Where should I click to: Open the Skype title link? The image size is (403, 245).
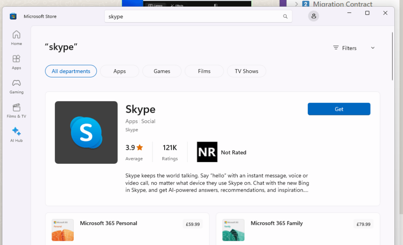tap(140, 110)
